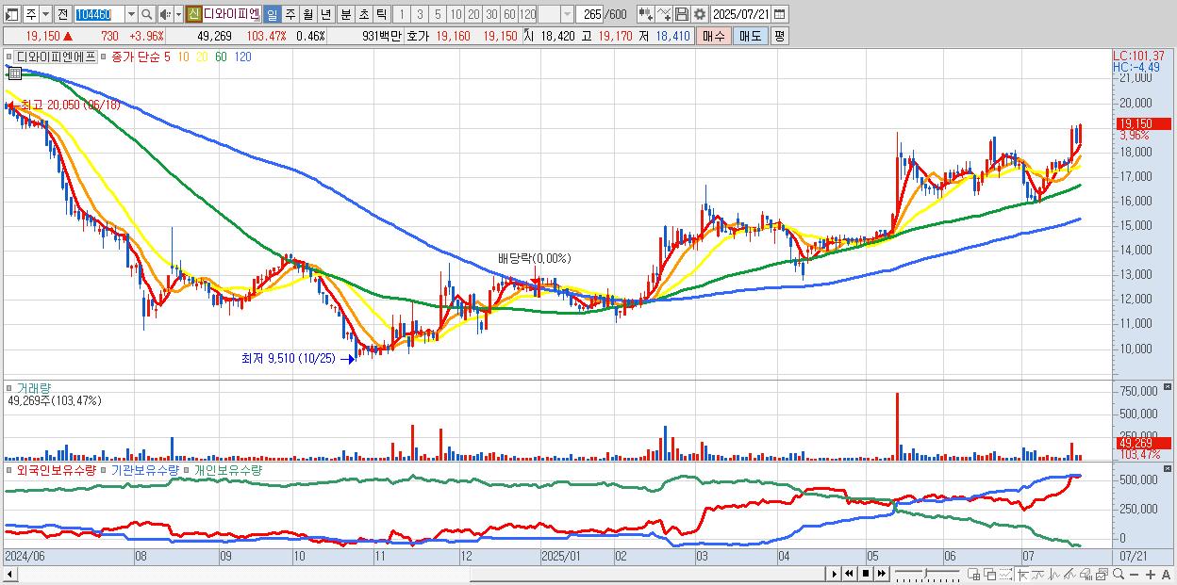Select the 분 minute period tab
Viewport: 1177px width, 585px height.
coord(344,14)
